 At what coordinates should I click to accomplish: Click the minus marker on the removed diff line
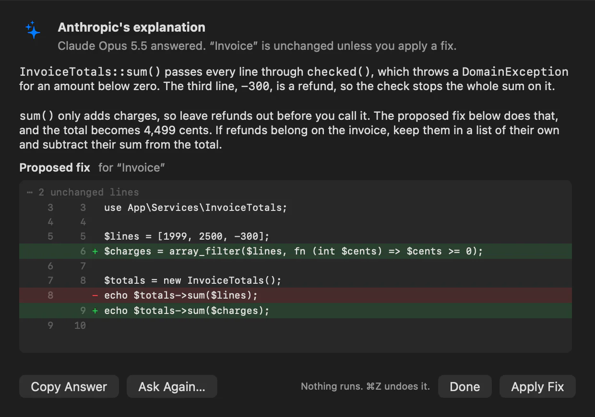pos(95,295)
